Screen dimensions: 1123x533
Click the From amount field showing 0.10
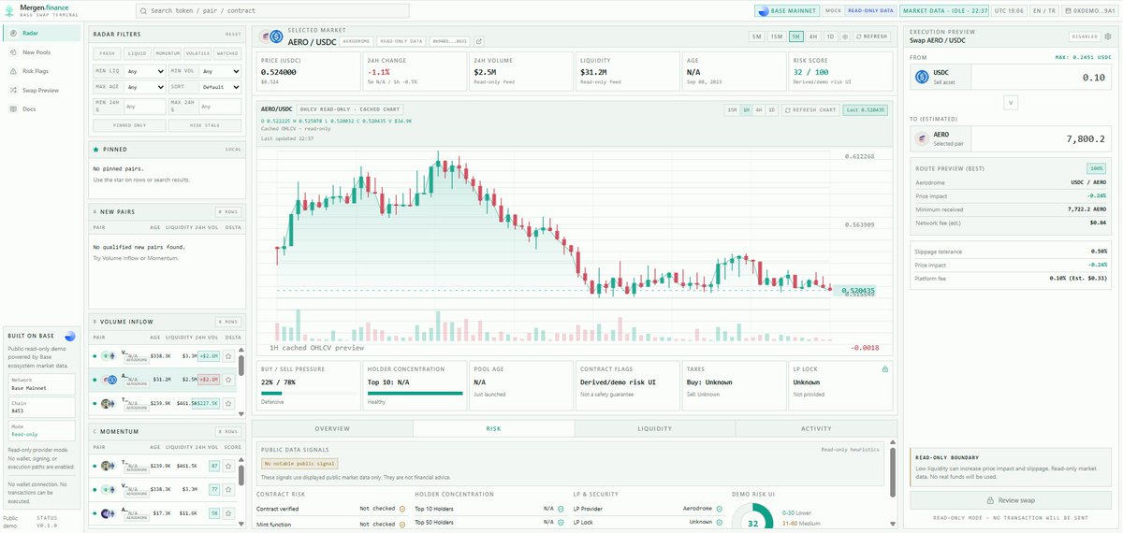(1043, 77)
